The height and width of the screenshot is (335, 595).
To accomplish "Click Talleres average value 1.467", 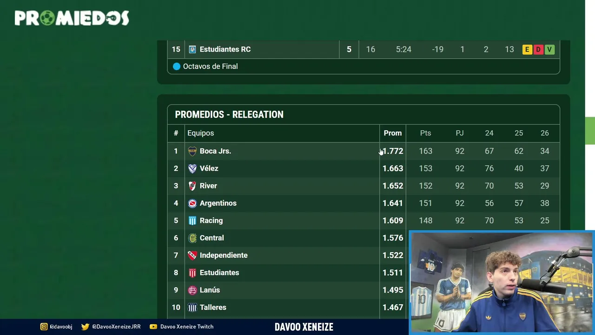I will pyautogui.click(x=393, y=308).
